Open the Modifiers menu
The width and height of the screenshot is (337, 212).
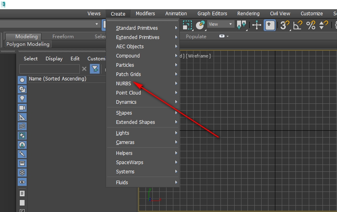tap(145, 14)
